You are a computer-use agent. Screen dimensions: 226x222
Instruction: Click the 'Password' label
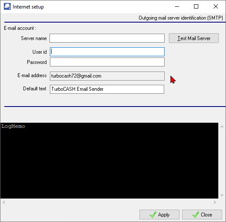point(37,62)
